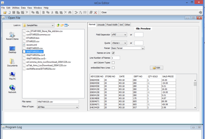
Task: Switch to the Unicode tab
Action: (x=101, y=25)
